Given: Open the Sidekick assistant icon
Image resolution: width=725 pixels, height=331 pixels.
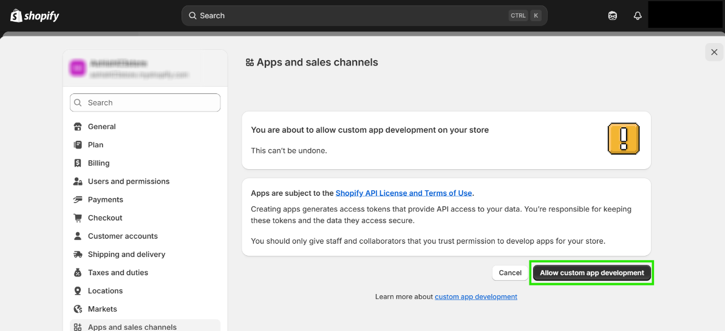Looking at the screenshot, I should (613, 16).
